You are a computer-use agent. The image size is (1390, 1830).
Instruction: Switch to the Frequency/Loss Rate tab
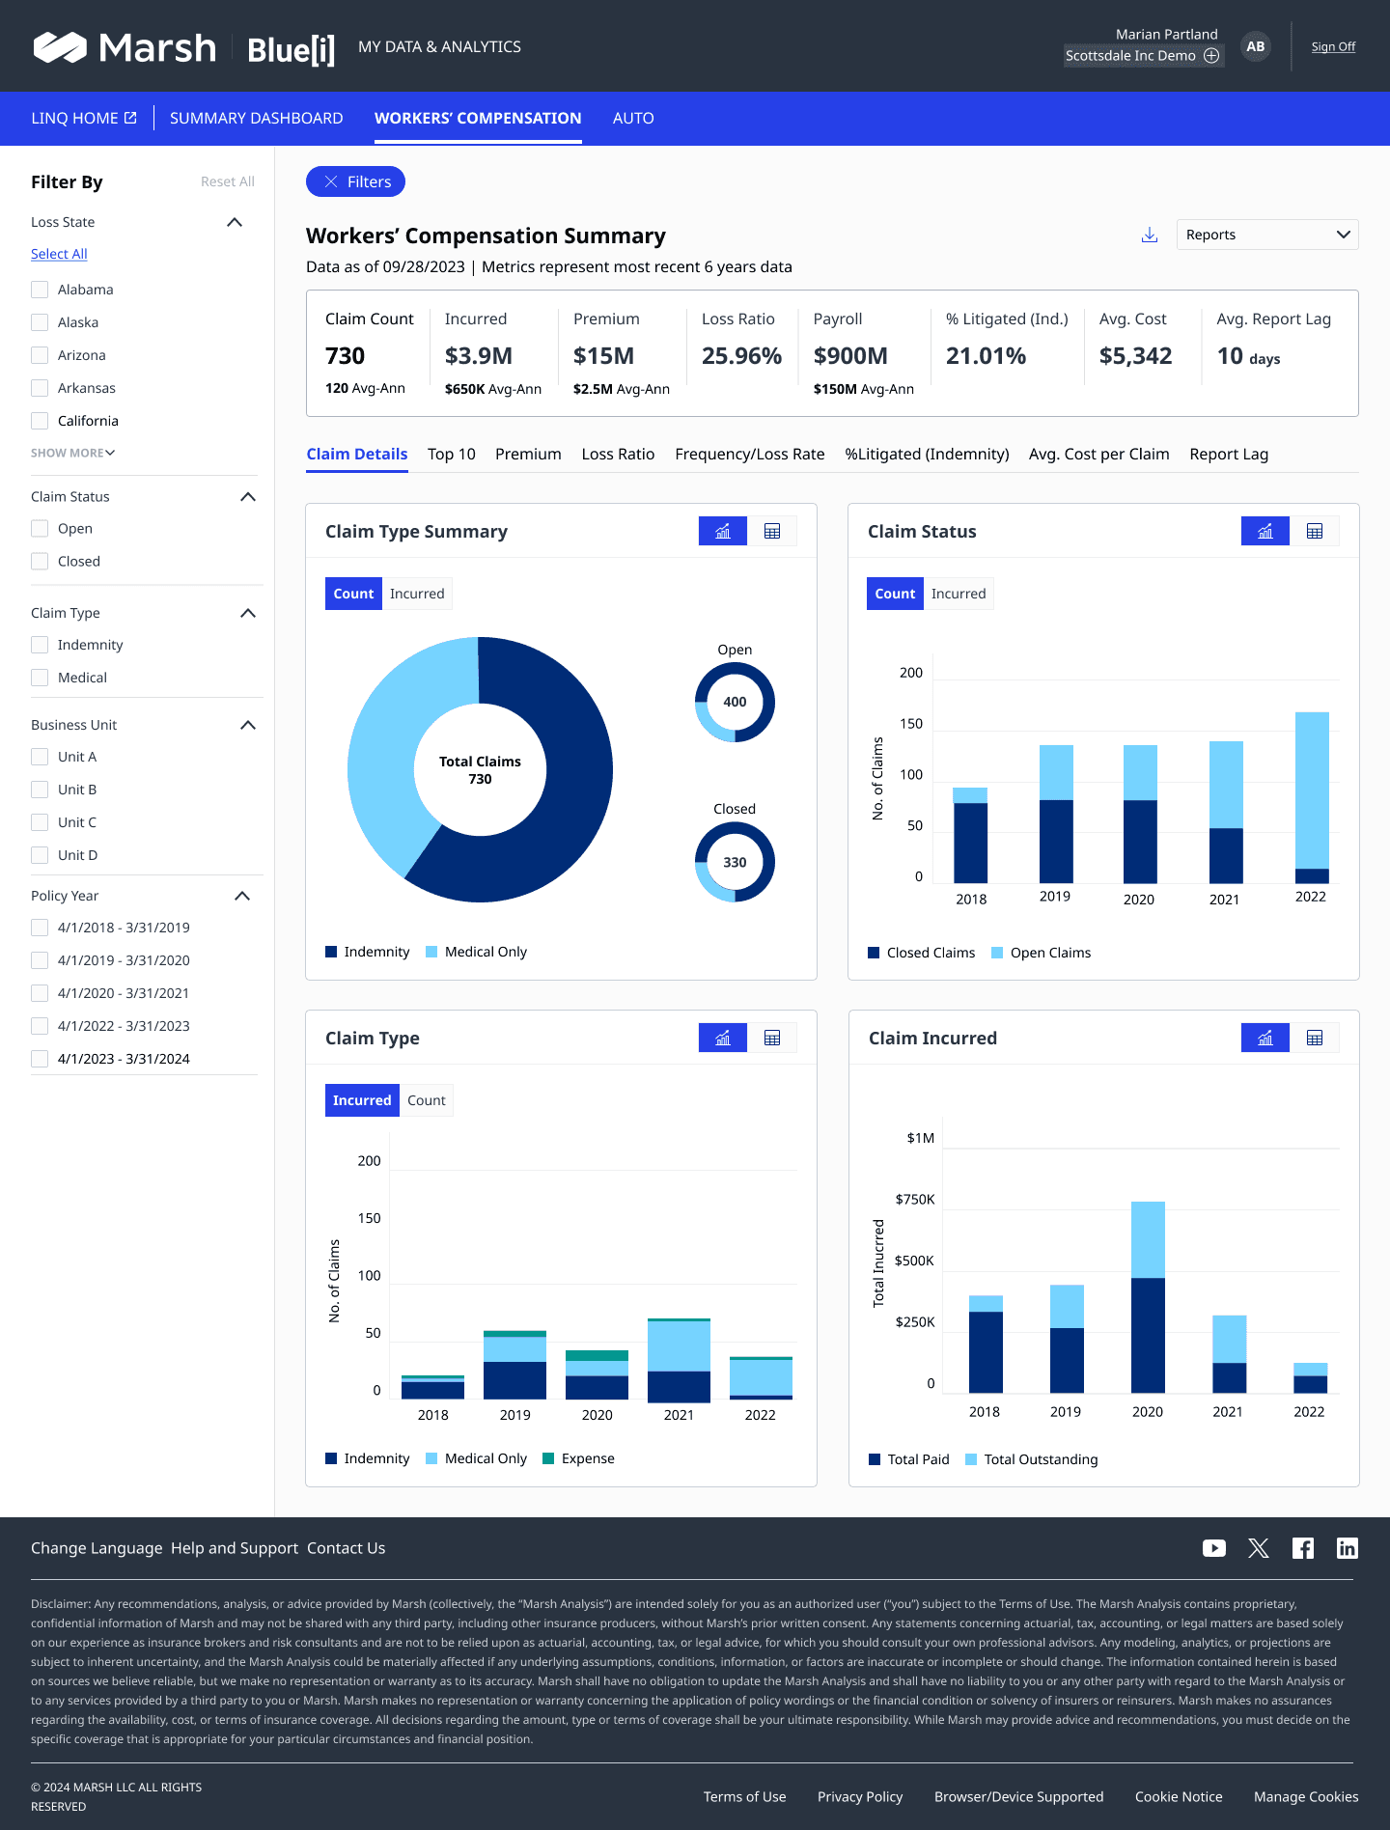[750, 454]
